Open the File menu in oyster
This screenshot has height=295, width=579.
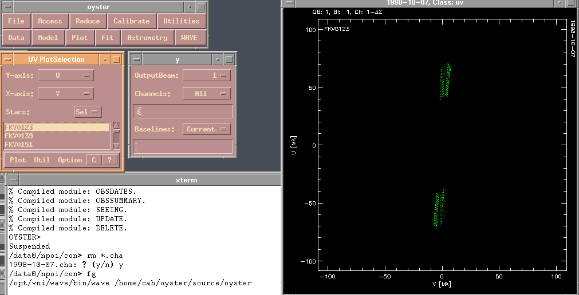17,21
